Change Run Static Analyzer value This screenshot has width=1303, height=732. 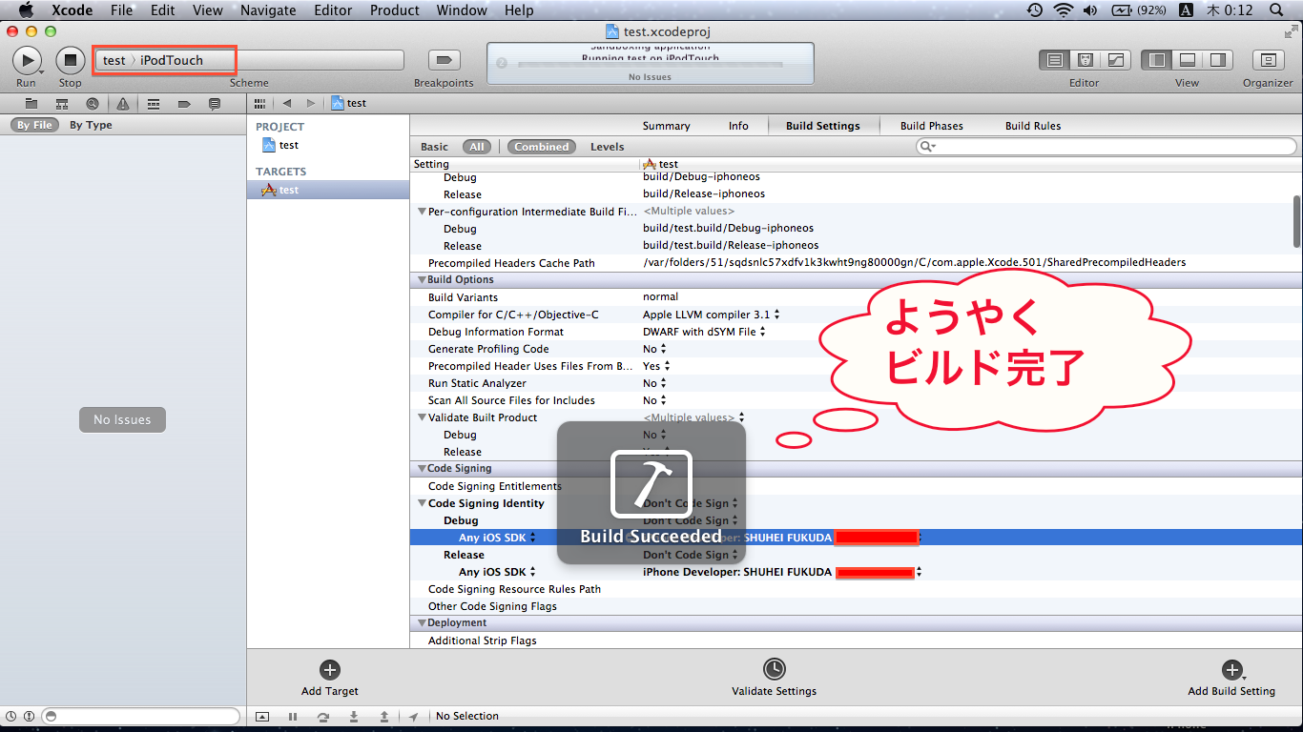point(654,383)
